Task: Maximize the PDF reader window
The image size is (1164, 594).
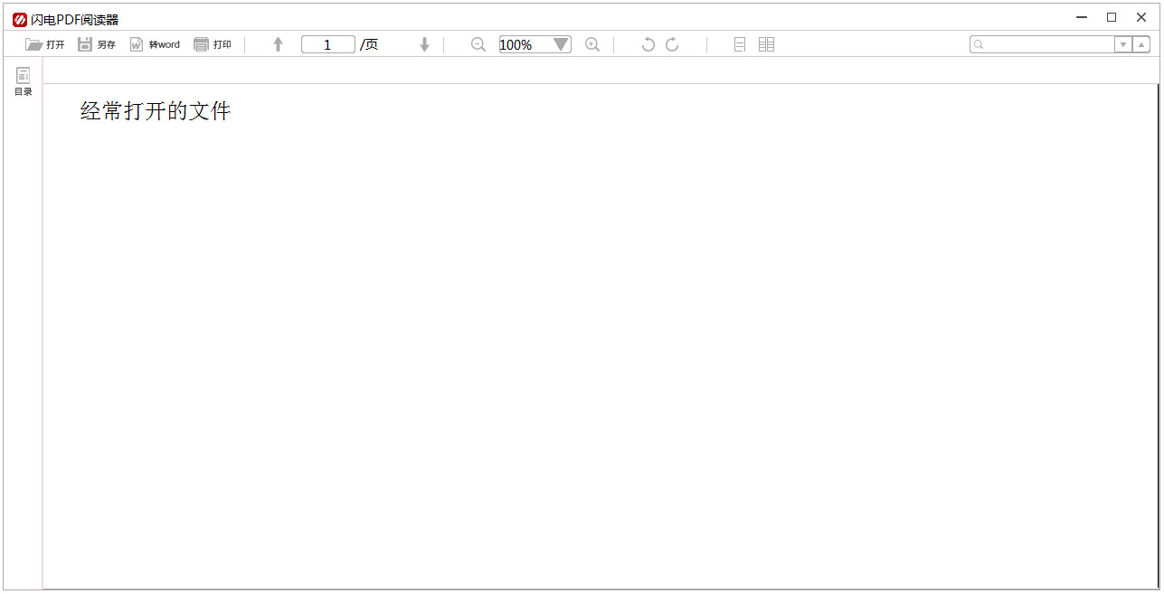Action: click(x=1112, y=17)
